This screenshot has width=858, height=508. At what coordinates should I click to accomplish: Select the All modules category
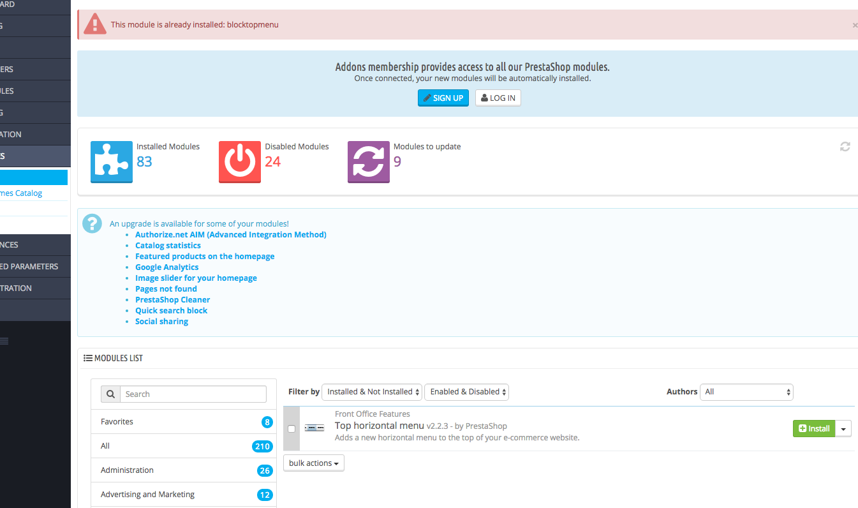point(184,446)
